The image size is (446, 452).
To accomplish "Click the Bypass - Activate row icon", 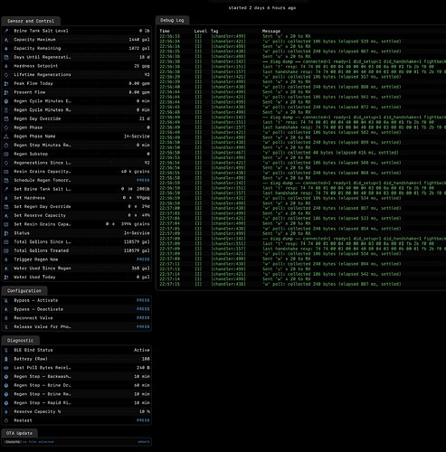I will tap(6, 300).
